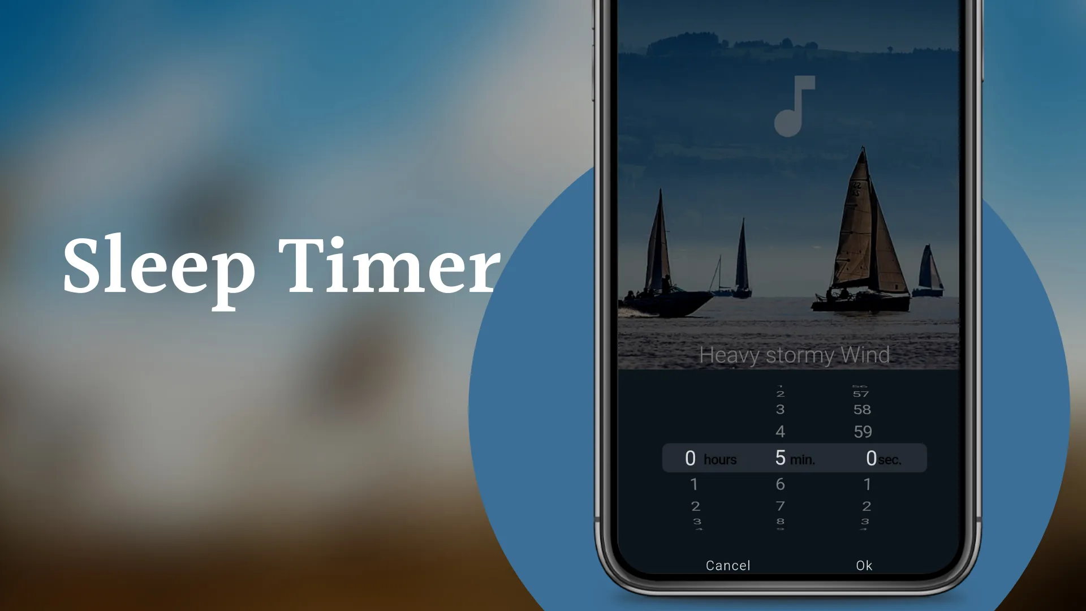Viewport: 1086px width, 611px height.
Task: Tap the Cancel button
Action: click(x=729, y=563)
